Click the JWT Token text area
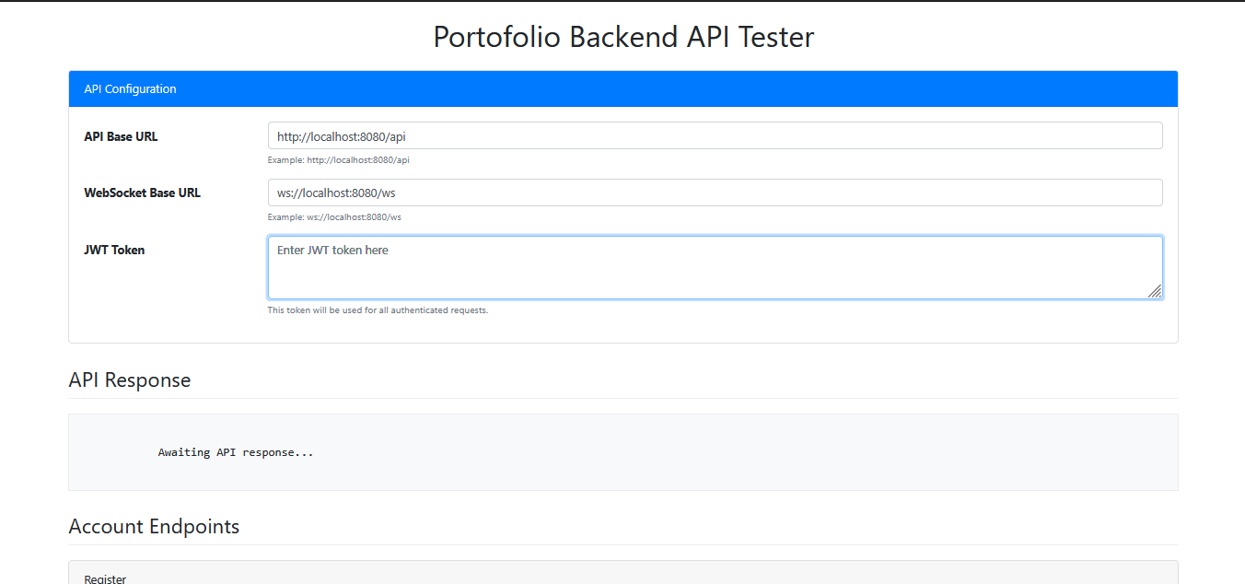Screen dimensions: 1245x584 click(x=715, y=267)
